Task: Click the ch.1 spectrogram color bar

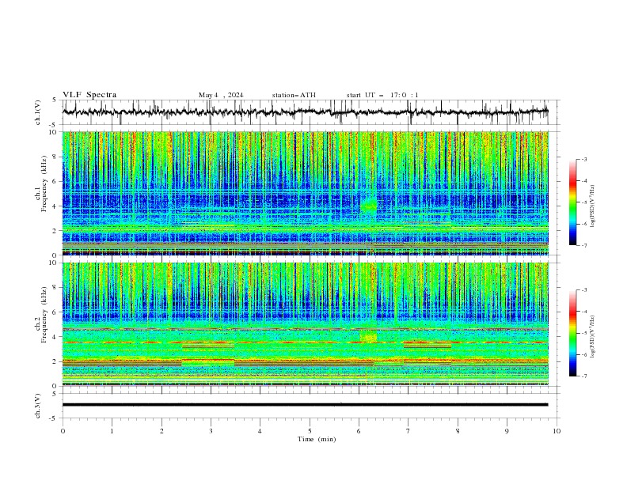Action: coord(572,202)
